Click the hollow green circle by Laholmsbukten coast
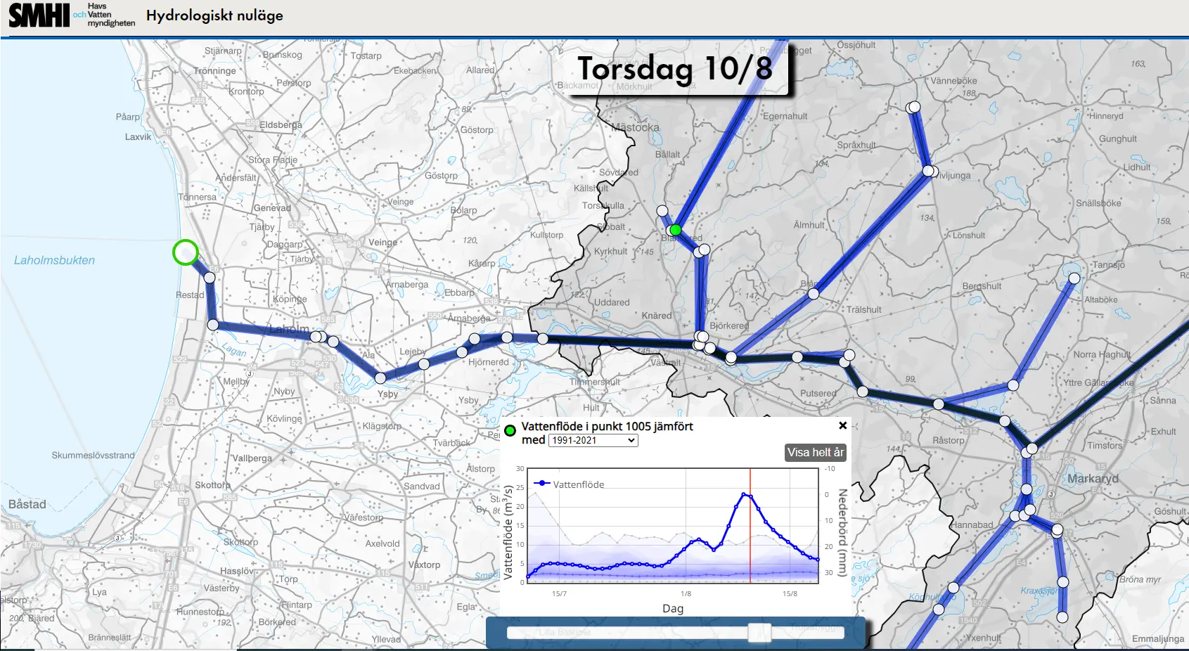This screenshot has width=1189, height=651. [186, 252]
